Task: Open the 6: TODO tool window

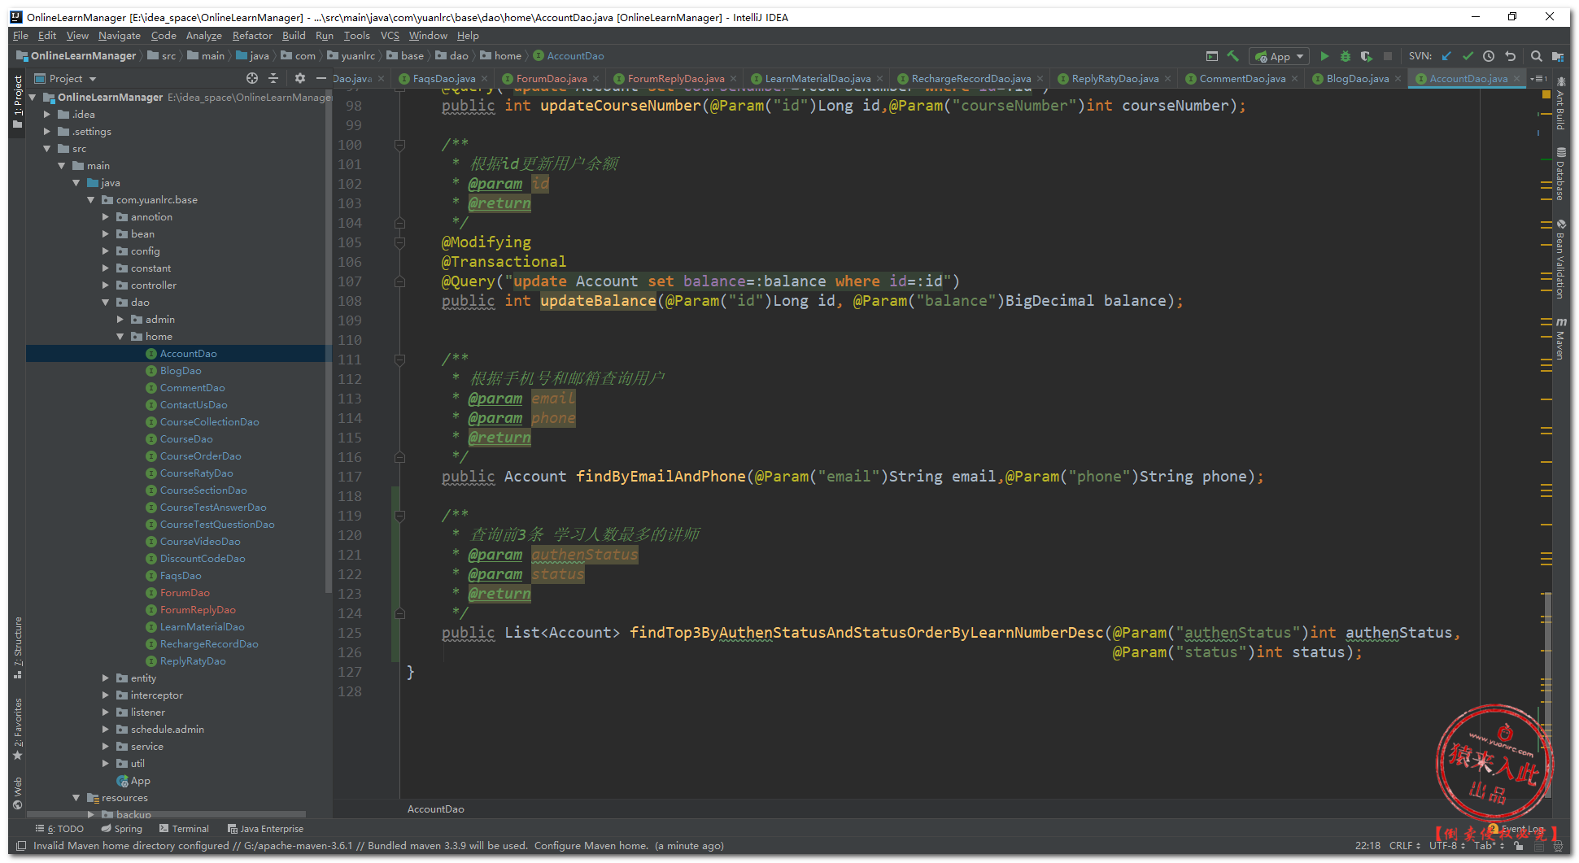Action: pos(60,829)
